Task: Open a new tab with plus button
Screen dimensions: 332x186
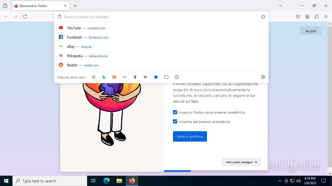Action: [75, 6]
